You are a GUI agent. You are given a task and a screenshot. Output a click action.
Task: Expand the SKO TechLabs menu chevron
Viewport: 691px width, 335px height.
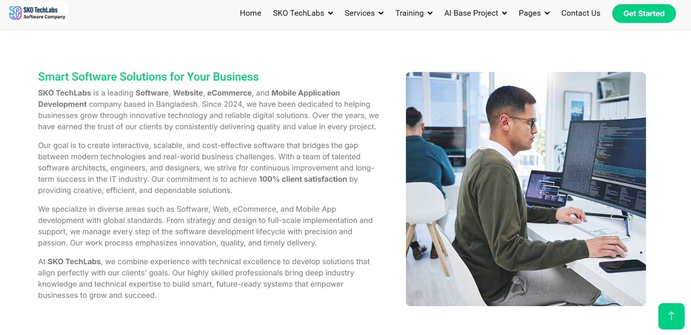click(x=330, y=13)
